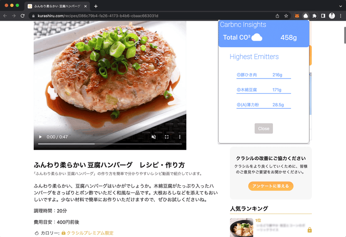Click the アンケートに答える button

click(271, 186)
